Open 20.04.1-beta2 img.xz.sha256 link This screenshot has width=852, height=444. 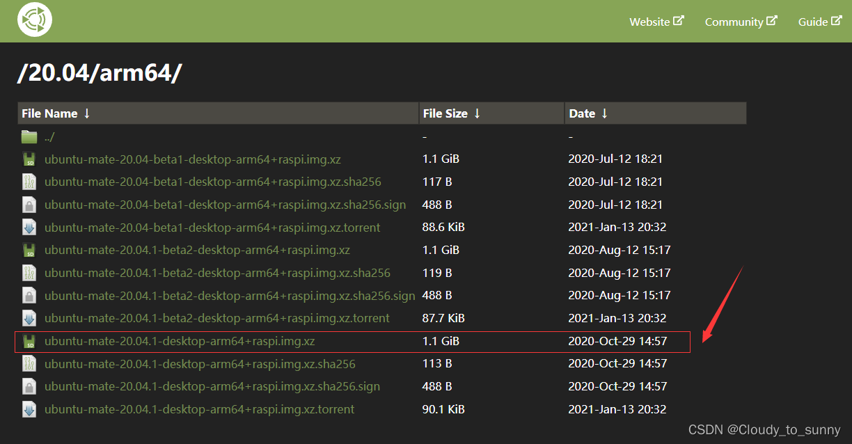tap(217, 273)
